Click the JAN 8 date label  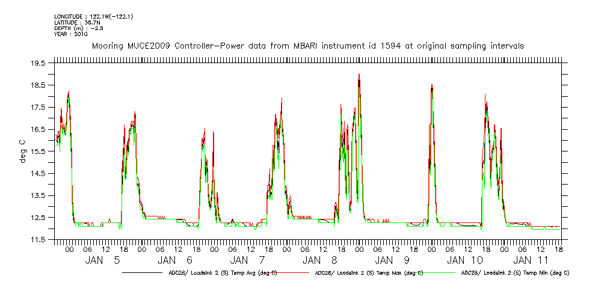click(320, 260)
